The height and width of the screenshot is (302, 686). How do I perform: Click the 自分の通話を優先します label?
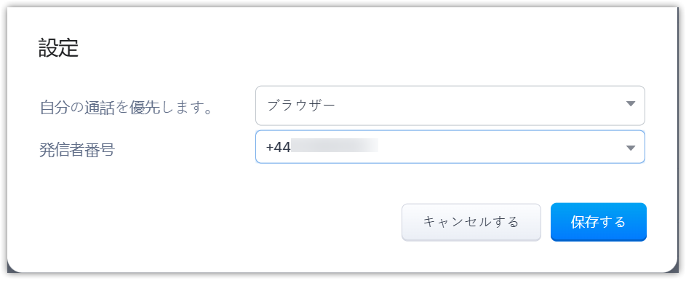click(126, 108)
